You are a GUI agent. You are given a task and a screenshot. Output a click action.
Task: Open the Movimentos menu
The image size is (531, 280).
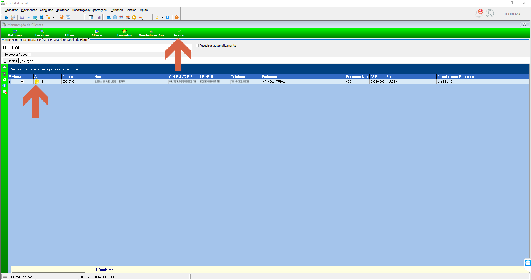29,10
